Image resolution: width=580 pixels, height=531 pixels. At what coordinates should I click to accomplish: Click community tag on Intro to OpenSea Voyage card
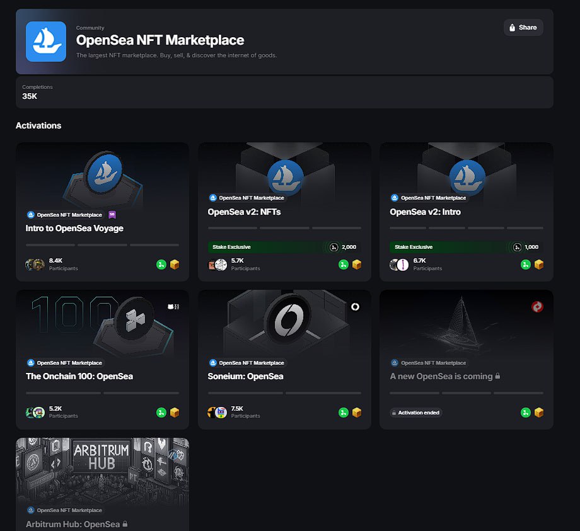pyautogui.click(x=65, y=215)
